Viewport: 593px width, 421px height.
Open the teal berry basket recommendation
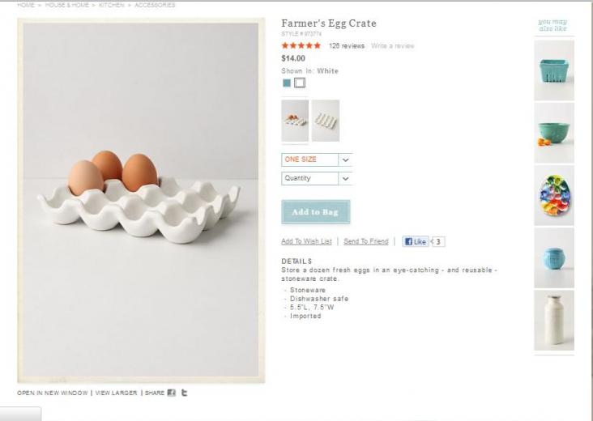[x=554, y=70]
